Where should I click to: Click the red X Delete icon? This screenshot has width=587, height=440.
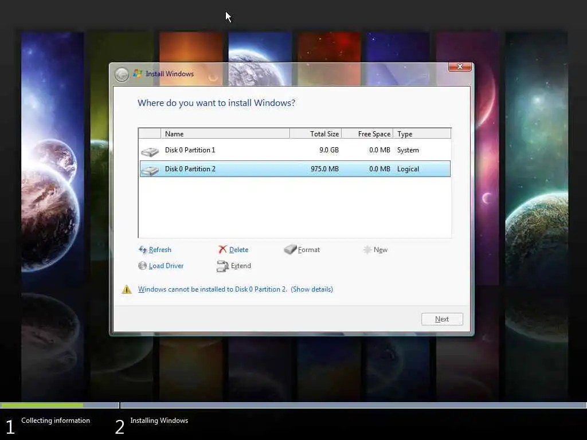coord(222,250)
